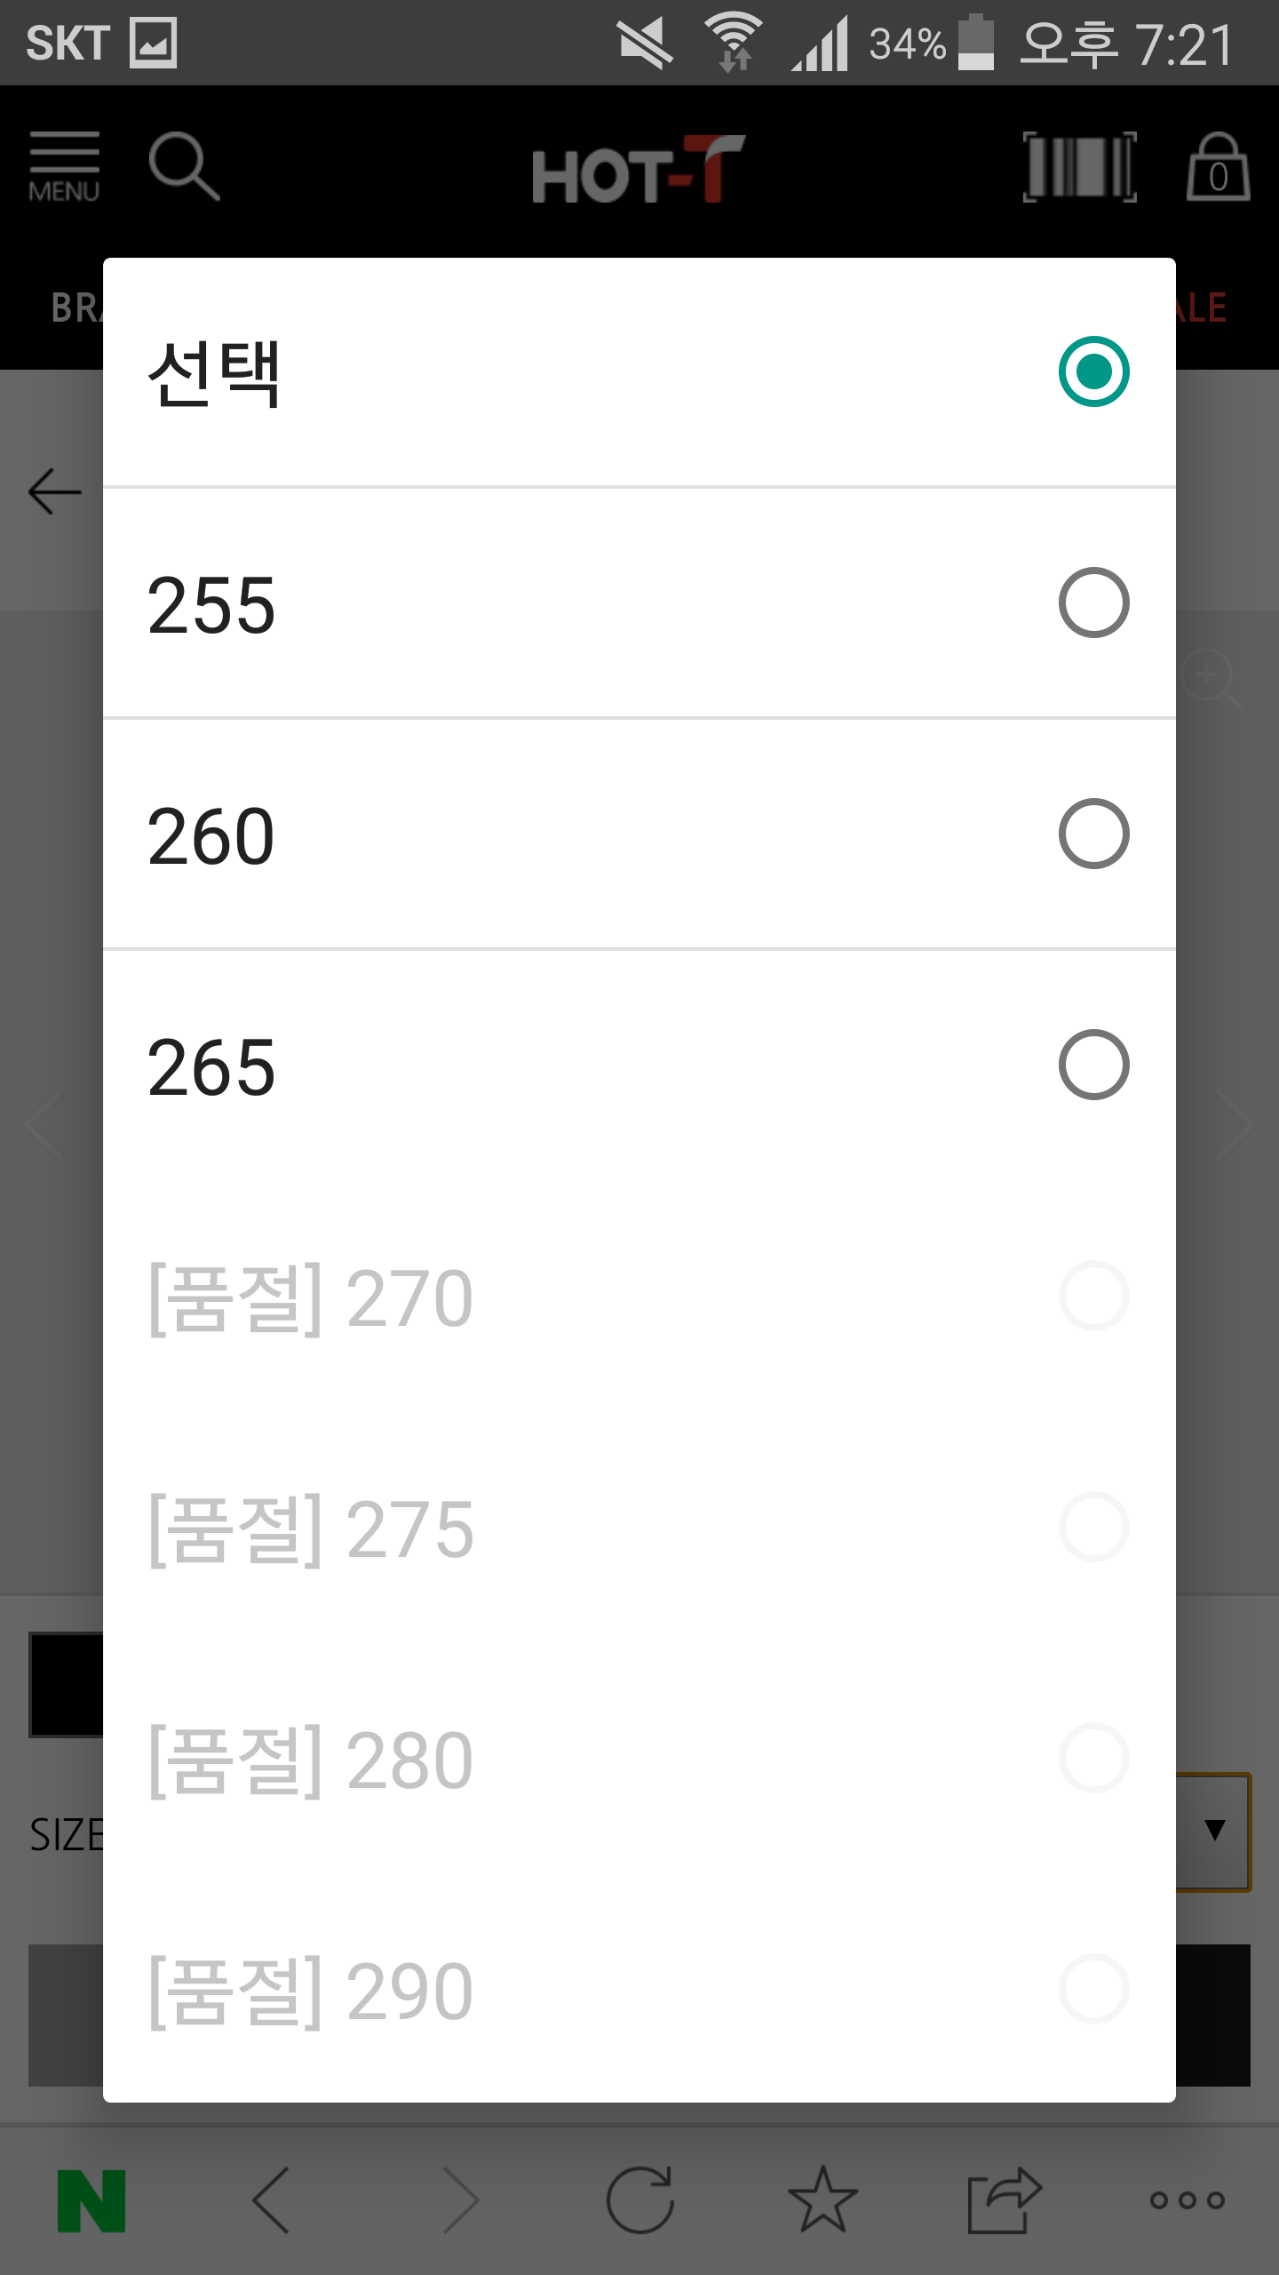This screenshot has width=1279, height=2275.
Task: Bookmark page with the star icon
Action: [822, 2200]
